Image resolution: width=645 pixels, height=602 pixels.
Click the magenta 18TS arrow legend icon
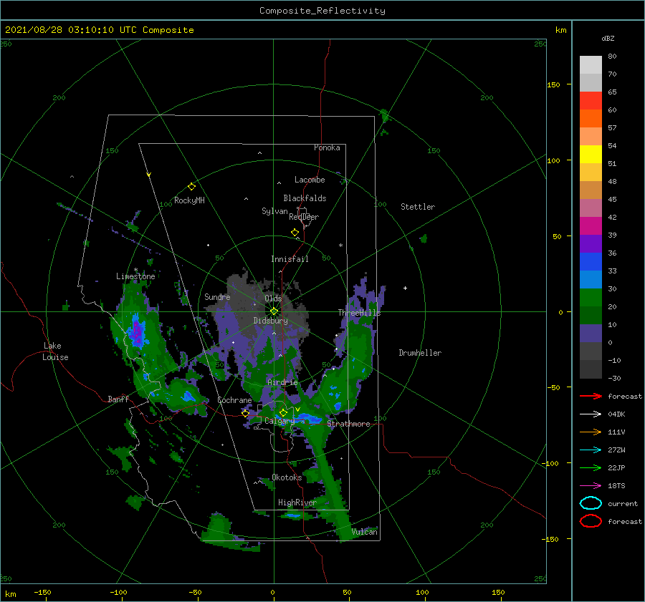coord(591,486)
